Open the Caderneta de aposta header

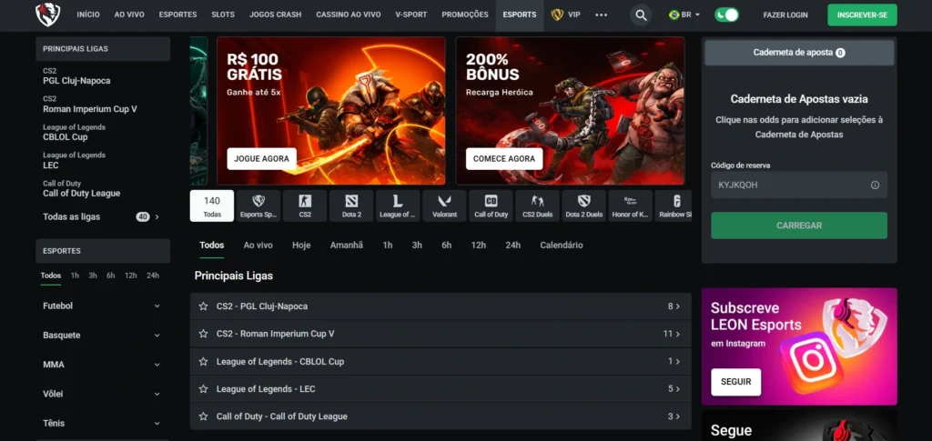[x=799, y=52]
